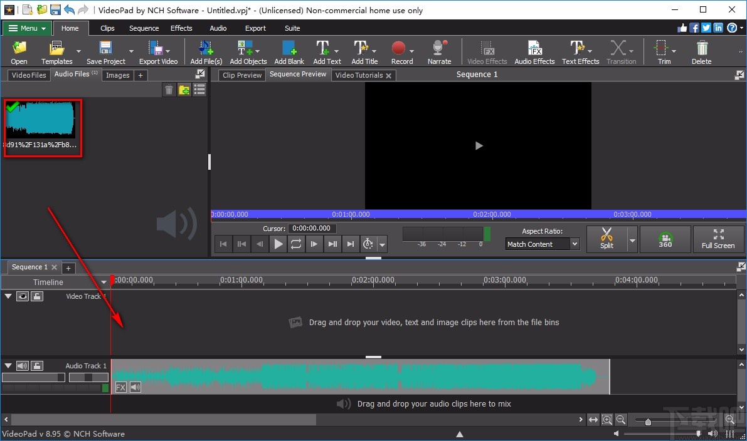Toggle lock on Audio Track 1
This screenshot has width=747, height=441.
[x=37, y=365]
